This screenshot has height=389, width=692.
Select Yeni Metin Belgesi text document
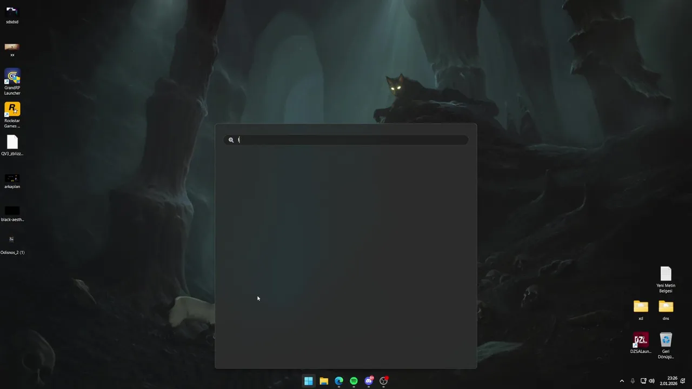pos(666,280)
